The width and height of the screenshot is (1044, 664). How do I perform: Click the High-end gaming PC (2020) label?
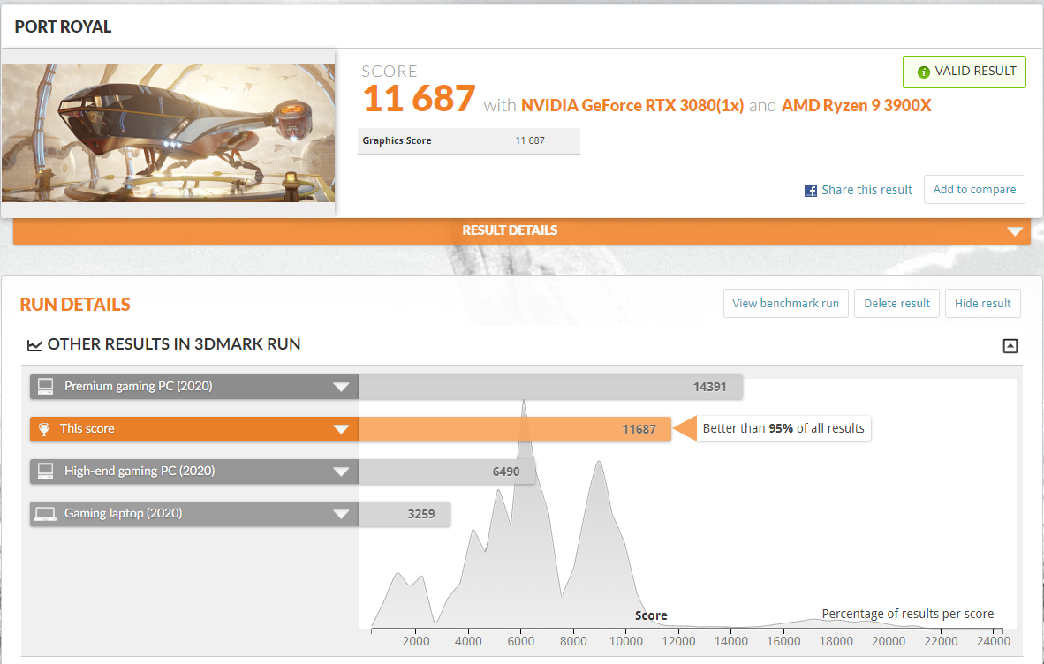140,471
